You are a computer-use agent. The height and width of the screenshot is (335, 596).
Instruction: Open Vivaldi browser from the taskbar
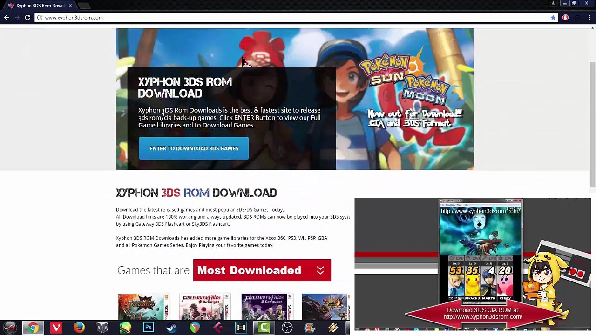[56, 328]
